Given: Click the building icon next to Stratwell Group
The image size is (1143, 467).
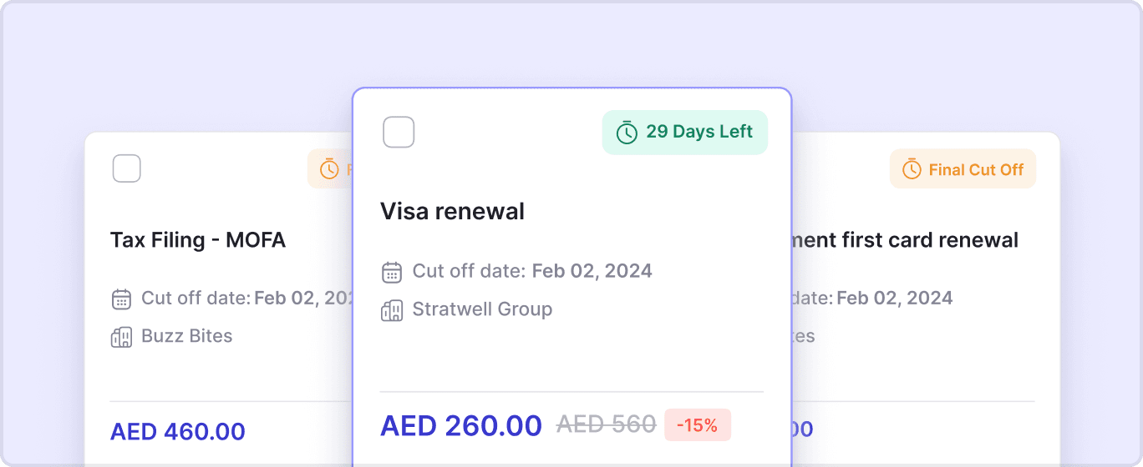Looking at the screenshot, I should 392,310.
